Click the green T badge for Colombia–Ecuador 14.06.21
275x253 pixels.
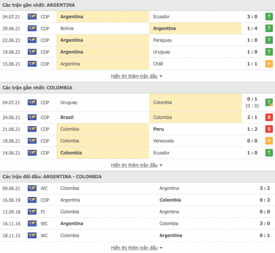click(269, 153)
